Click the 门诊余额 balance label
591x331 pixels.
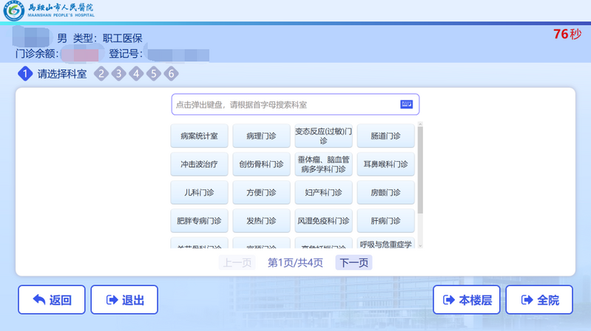[x=36, y=54]
